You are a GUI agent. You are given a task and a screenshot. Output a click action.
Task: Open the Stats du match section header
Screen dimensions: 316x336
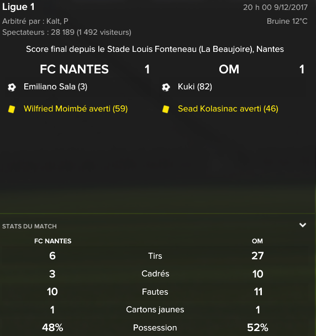pos(29,226)
